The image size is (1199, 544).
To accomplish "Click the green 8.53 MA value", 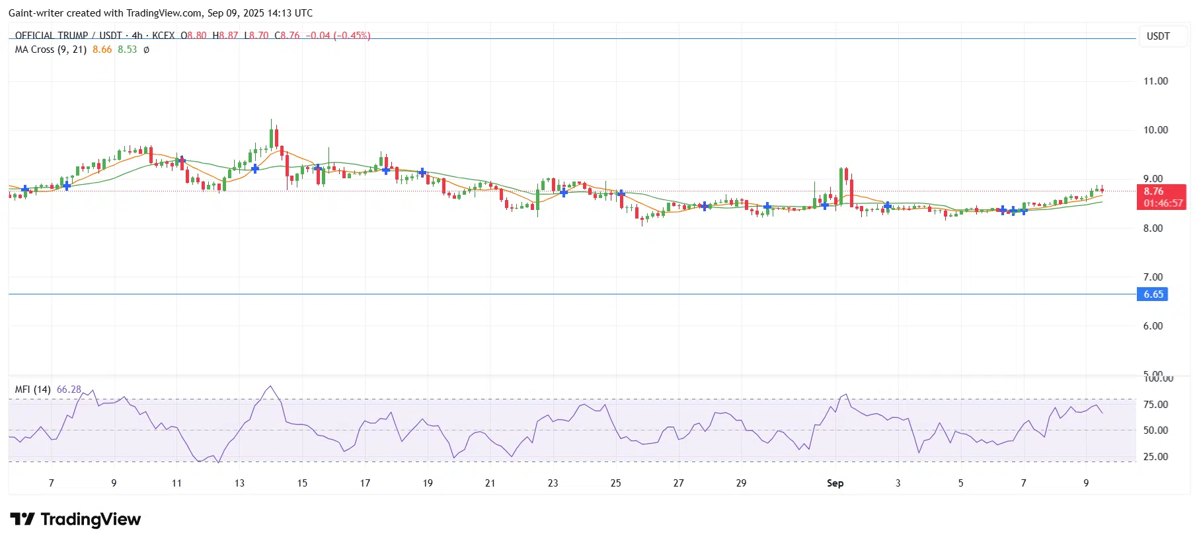I will (x=128, y=50).
